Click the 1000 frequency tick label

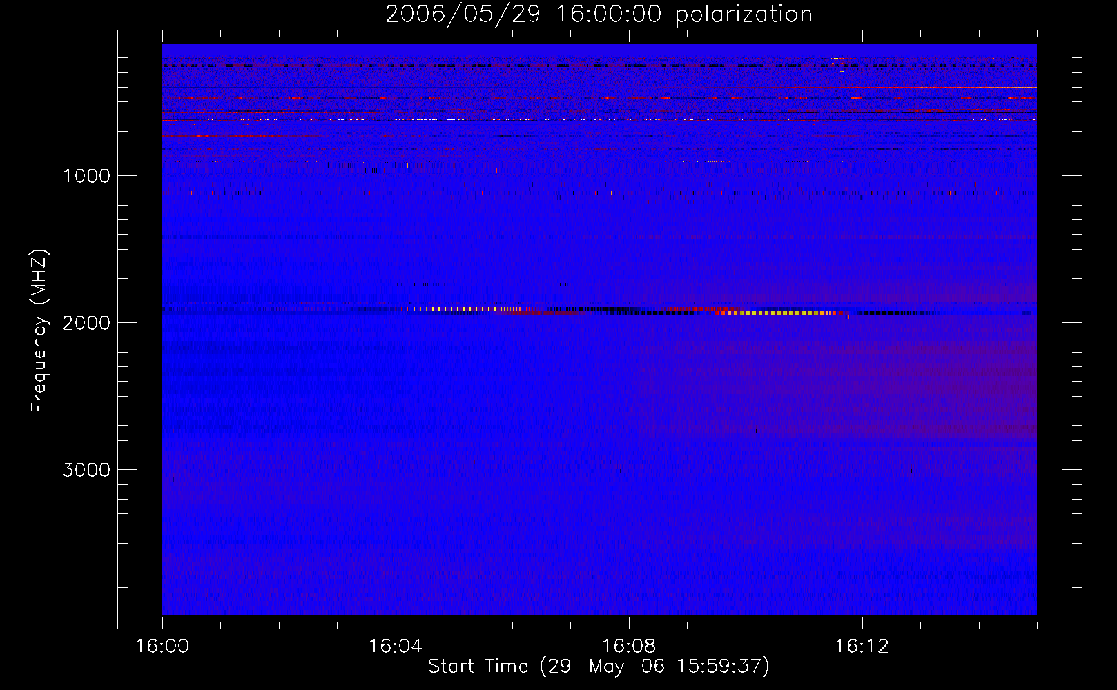pyautogui.click(x=86, y=176)
